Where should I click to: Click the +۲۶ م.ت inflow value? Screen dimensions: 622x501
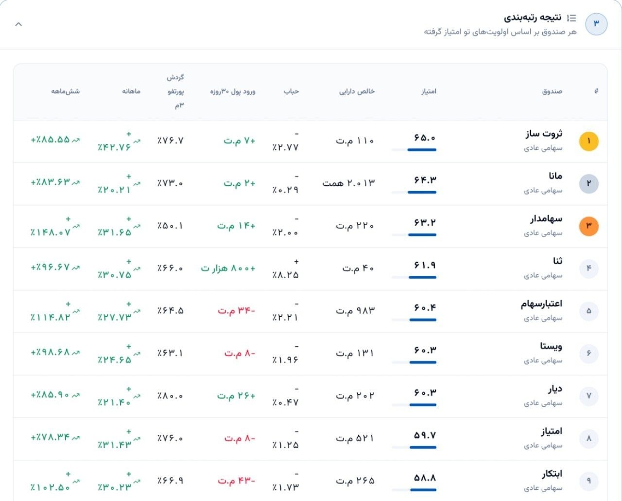pyautogui.click(x=237, y=395)
